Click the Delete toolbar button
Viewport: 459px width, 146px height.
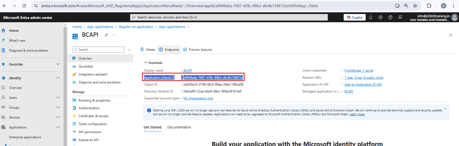click(x=148, y=50)
